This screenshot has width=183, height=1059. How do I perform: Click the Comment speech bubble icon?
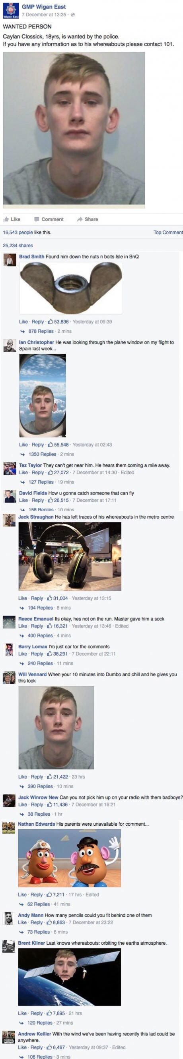pos(37,219)
